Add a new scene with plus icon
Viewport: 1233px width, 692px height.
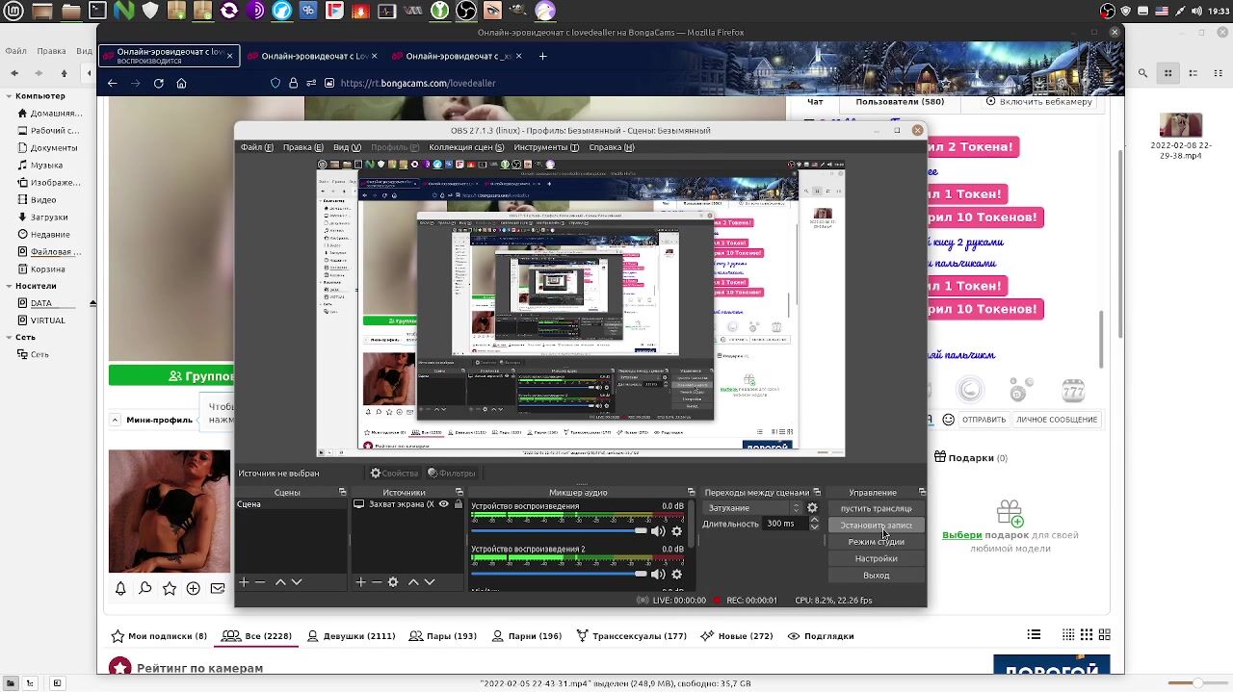[x=245, y=582]
